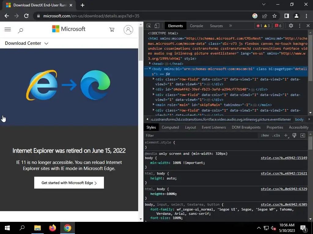Click Get started with Microsoft Edge

(69, 183)
